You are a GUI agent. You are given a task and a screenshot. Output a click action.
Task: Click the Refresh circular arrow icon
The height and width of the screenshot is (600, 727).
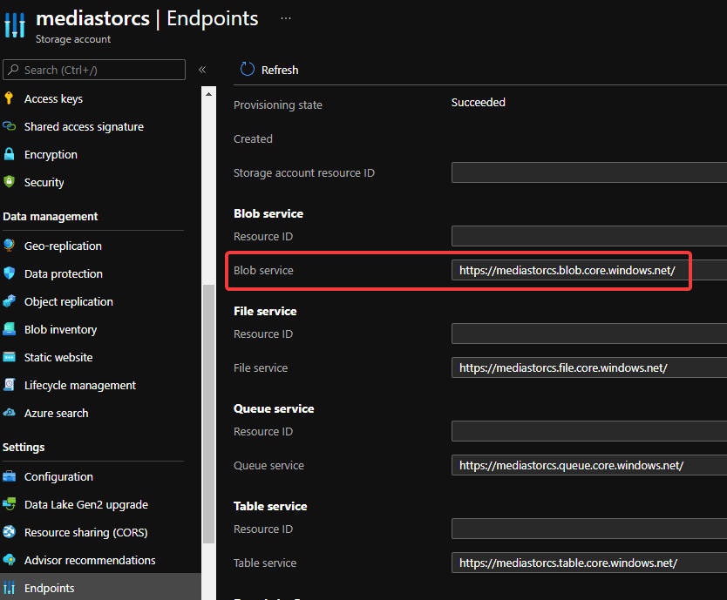coord(248,70)
